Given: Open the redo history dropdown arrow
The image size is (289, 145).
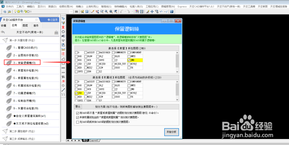Looking at the screenshot, I should (132, 12).
